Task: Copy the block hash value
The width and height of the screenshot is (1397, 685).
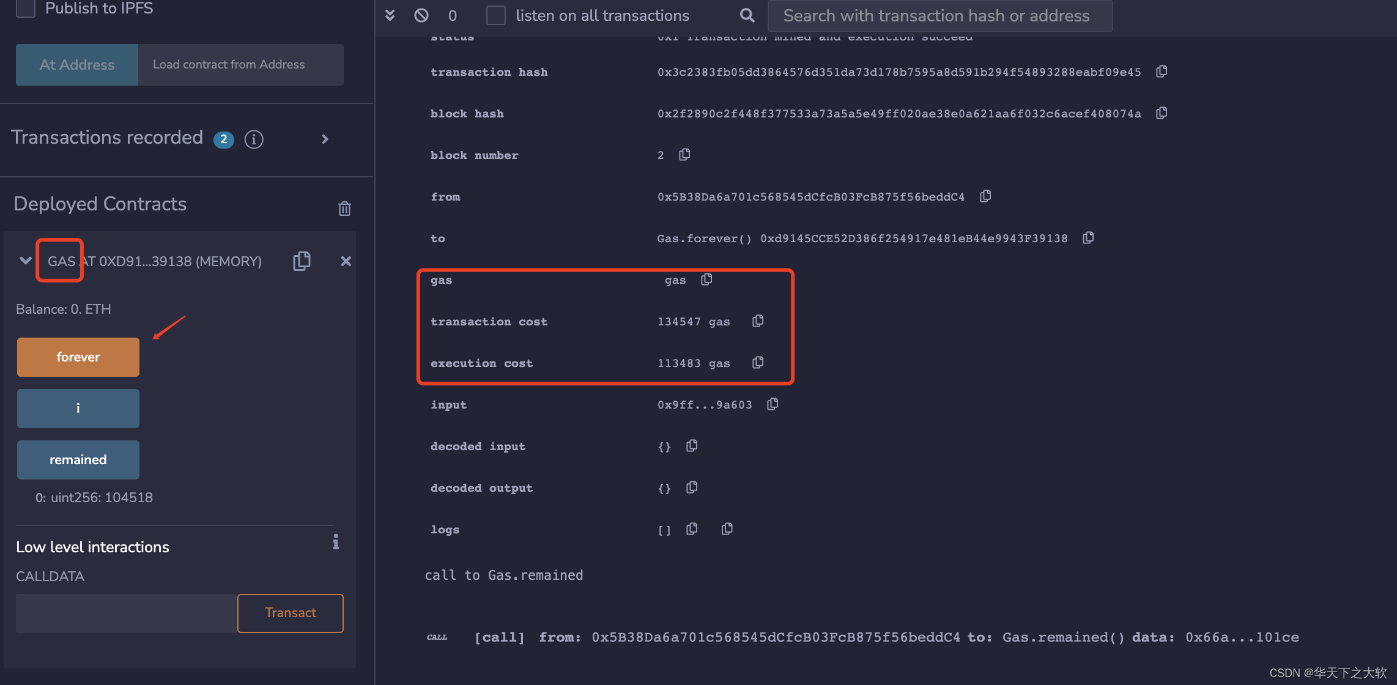Action: tap(1162, 113)
